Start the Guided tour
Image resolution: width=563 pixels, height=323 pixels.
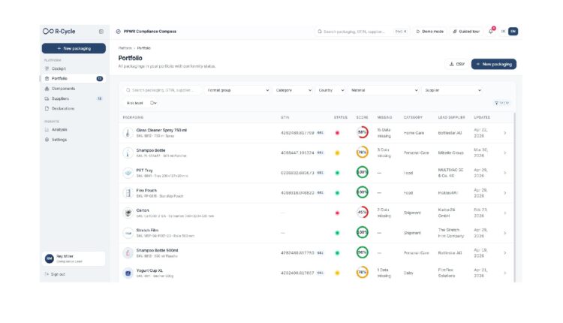[466, 32]
